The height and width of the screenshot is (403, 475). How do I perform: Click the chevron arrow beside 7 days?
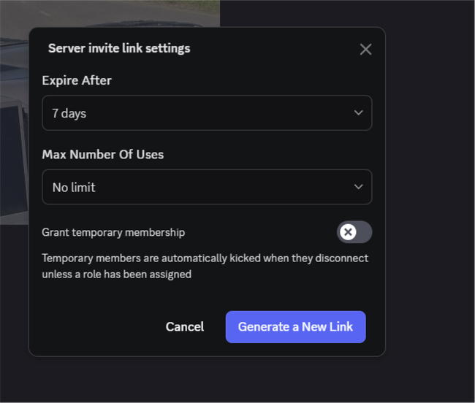pos(358,113)
